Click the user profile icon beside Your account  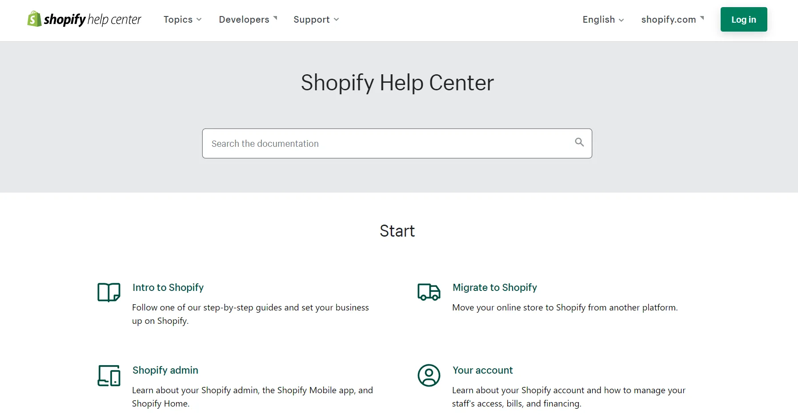tap(429, 375)
